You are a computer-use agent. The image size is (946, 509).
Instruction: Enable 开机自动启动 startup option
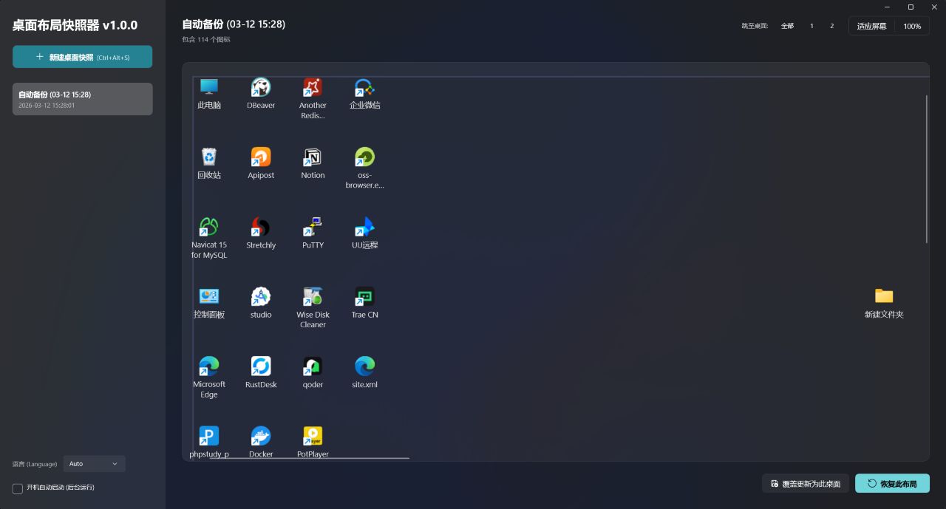(x=16, y=488)
